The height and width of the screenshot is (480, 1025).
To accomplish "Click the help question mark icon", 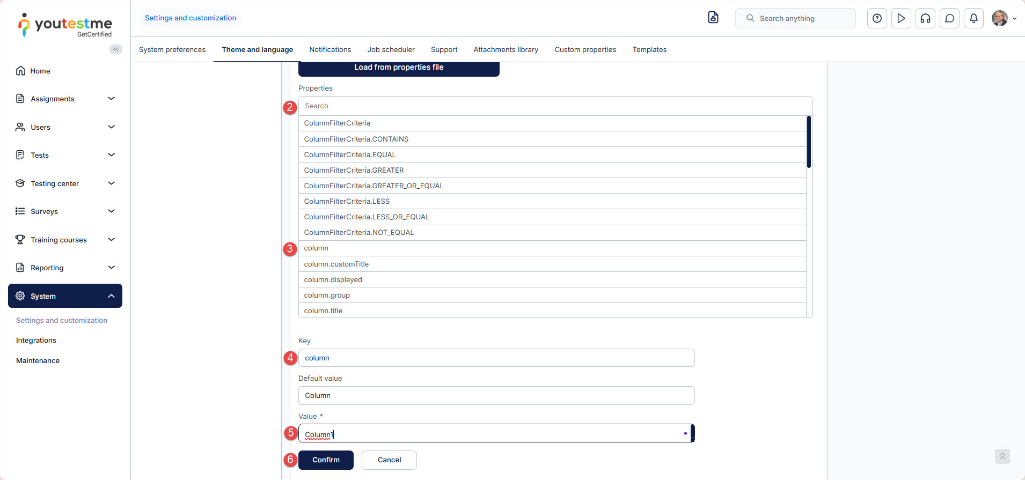I will coord(877,18).
